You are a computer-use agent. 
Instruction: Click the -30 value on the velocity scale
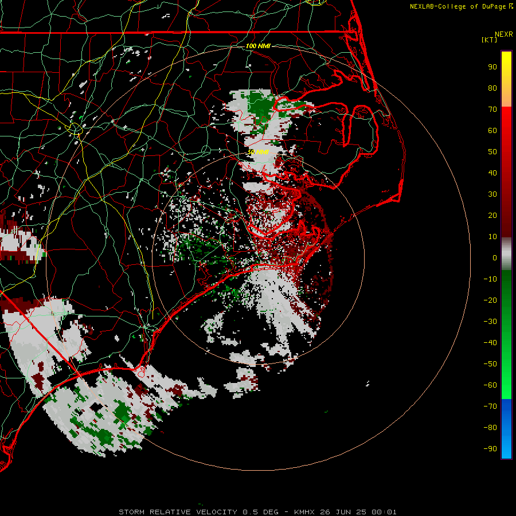[490, 322]
